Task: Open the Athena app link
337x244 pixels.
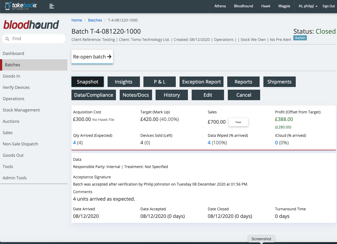Action: pyautogui.click(x=220, y=6)
